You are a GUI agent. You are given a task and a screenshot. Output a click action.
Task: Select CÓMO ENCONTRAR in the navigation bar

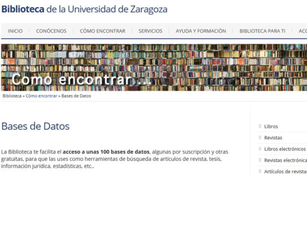[x=103, y=31]
